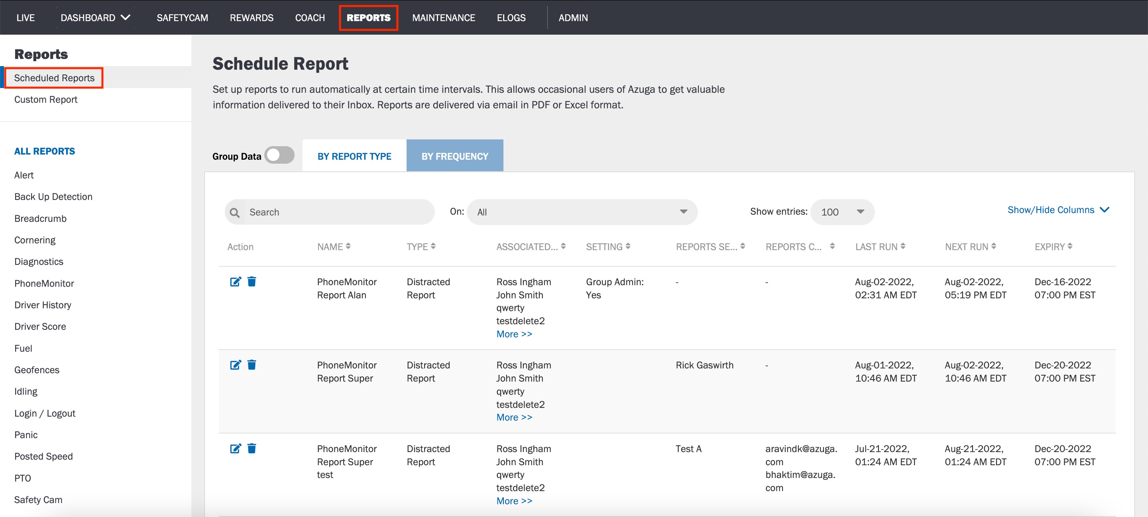Screen dimensions: 1148x517
Task: Sort by the EXPIRY column arrows
Action: [x=1070, y=246]
